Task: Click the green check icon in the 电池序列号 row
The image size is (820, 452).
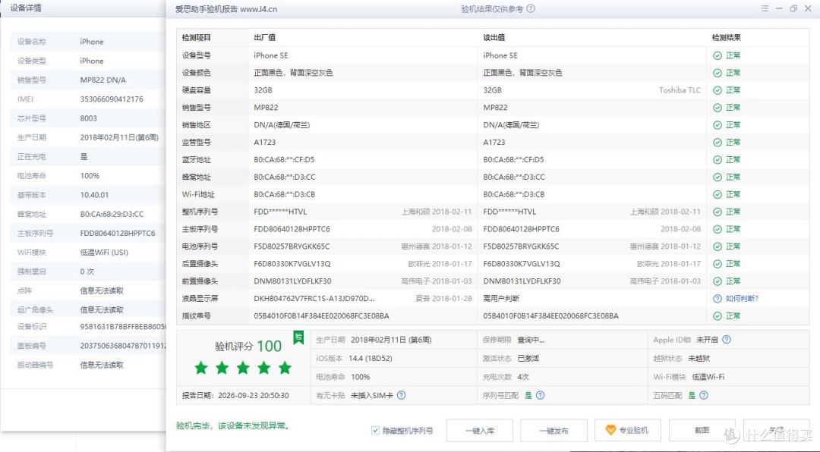Action: pyautogui.click(x=717, y=246)
